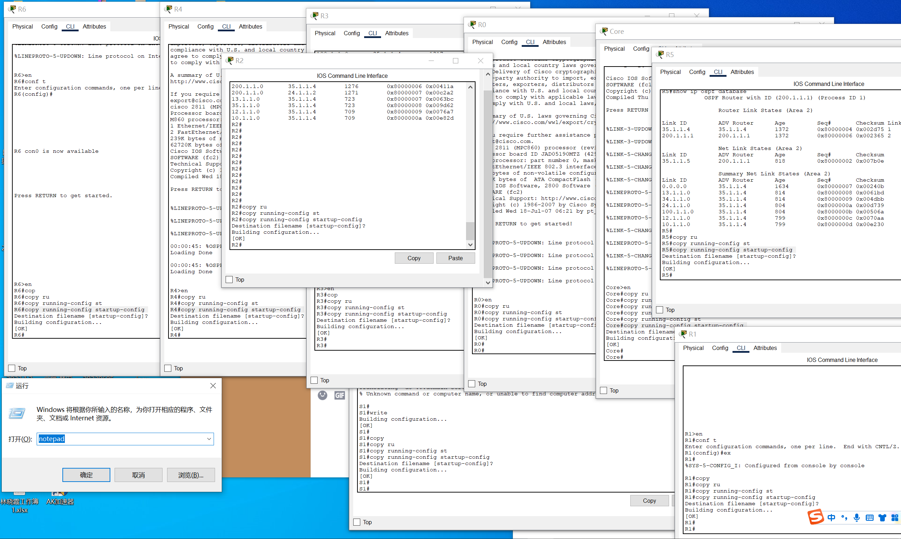Open the GIF picker icon
901x539 pixels.
[x=339, y=395]
